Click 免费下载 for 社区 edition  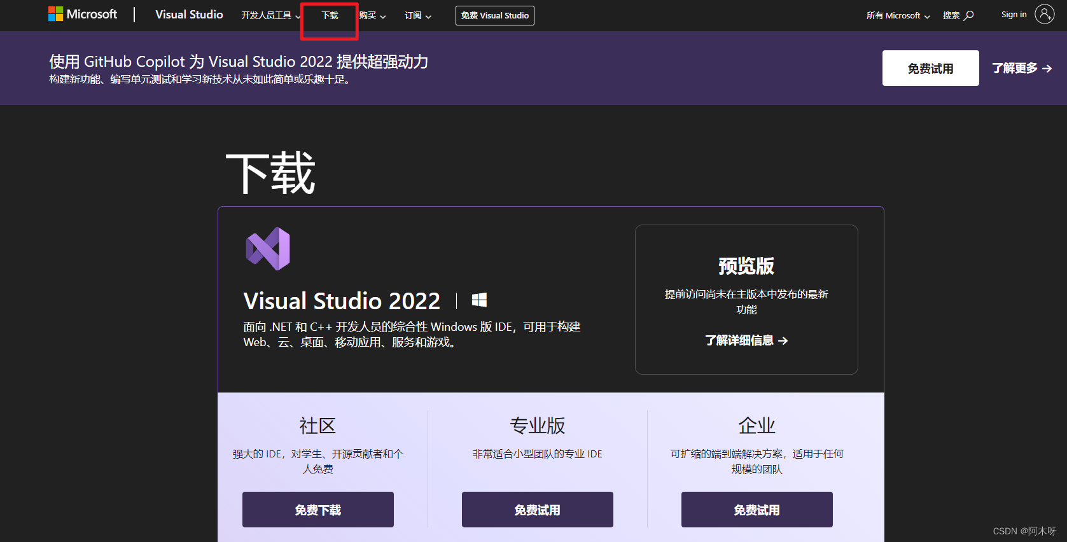click(x=318, y=510)
